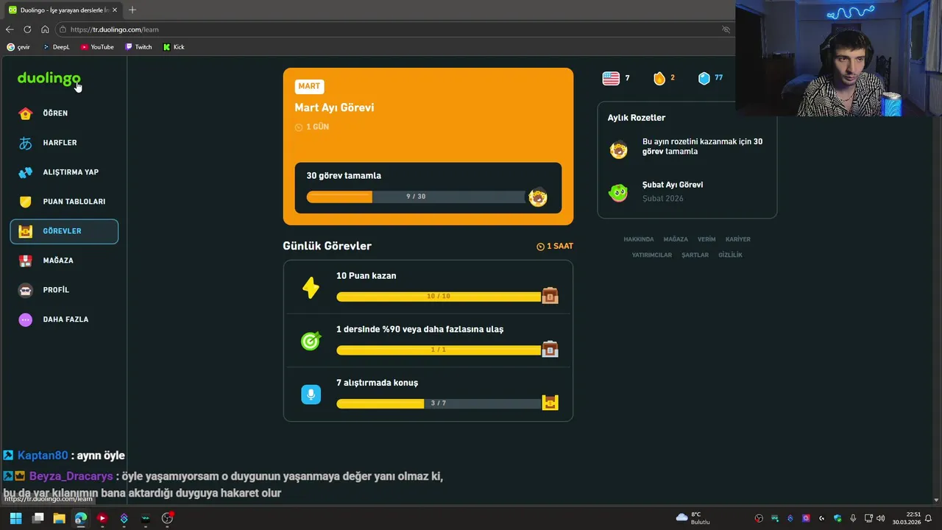942x530 pixels.
Task: Click the HAKKINDA footer link
Action: click(639, 239)
